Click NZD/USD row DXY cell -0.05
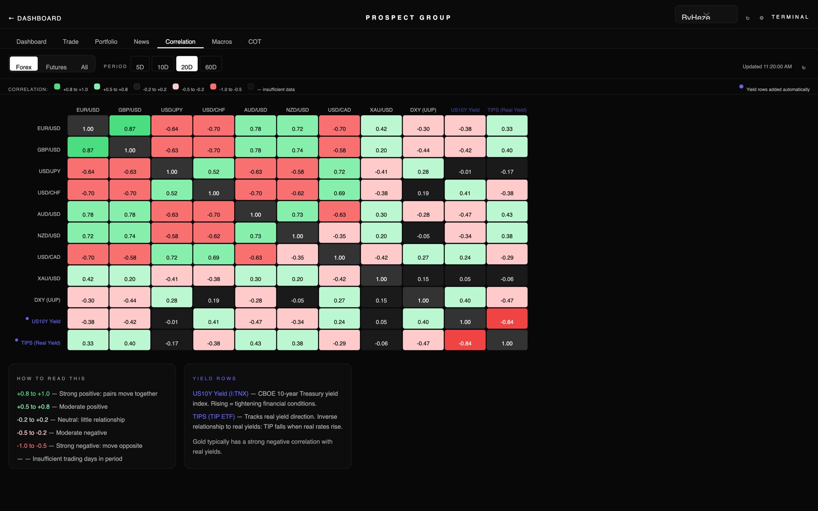 tap(423, 233)
